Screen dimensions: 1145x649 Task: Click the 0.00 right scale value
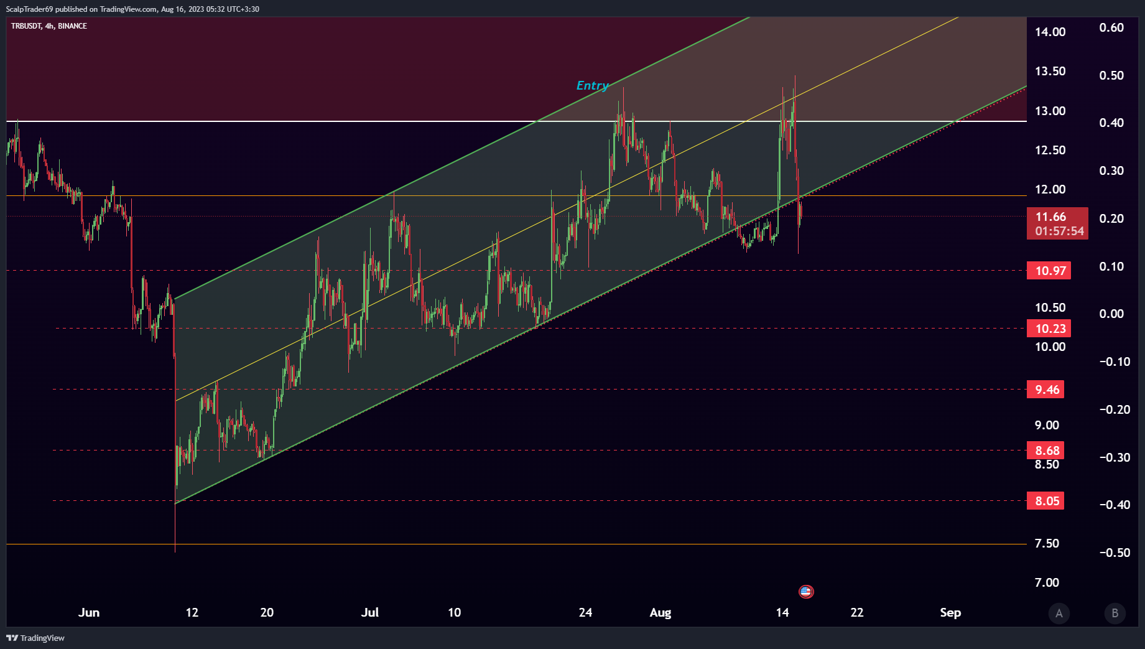pos(1111,314)
